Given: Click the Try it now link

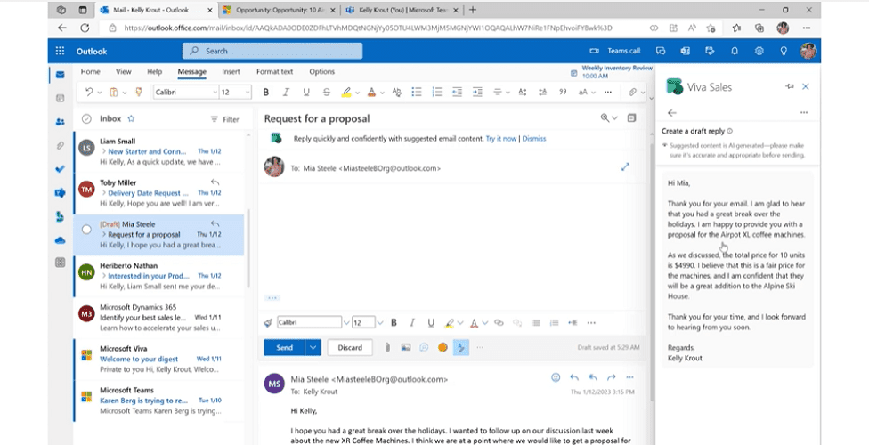Looking at the screenshot, I should [x=501, y=139].
